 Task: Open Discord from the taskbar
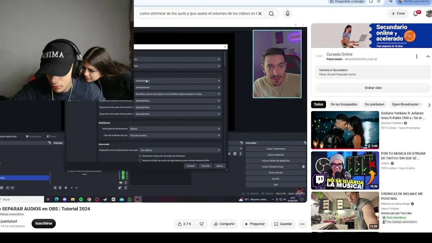pos(64,199)
